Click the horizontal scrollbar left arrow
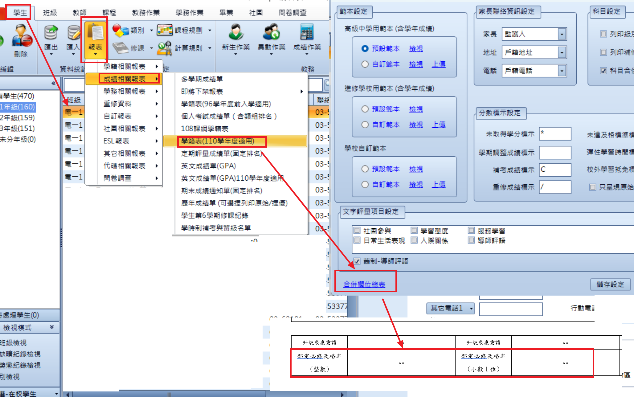 point(67,394)
